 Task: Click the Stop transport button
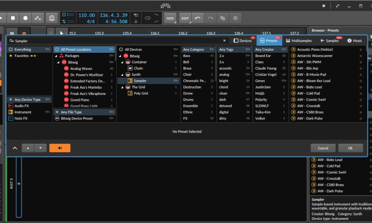click(13, 18)
